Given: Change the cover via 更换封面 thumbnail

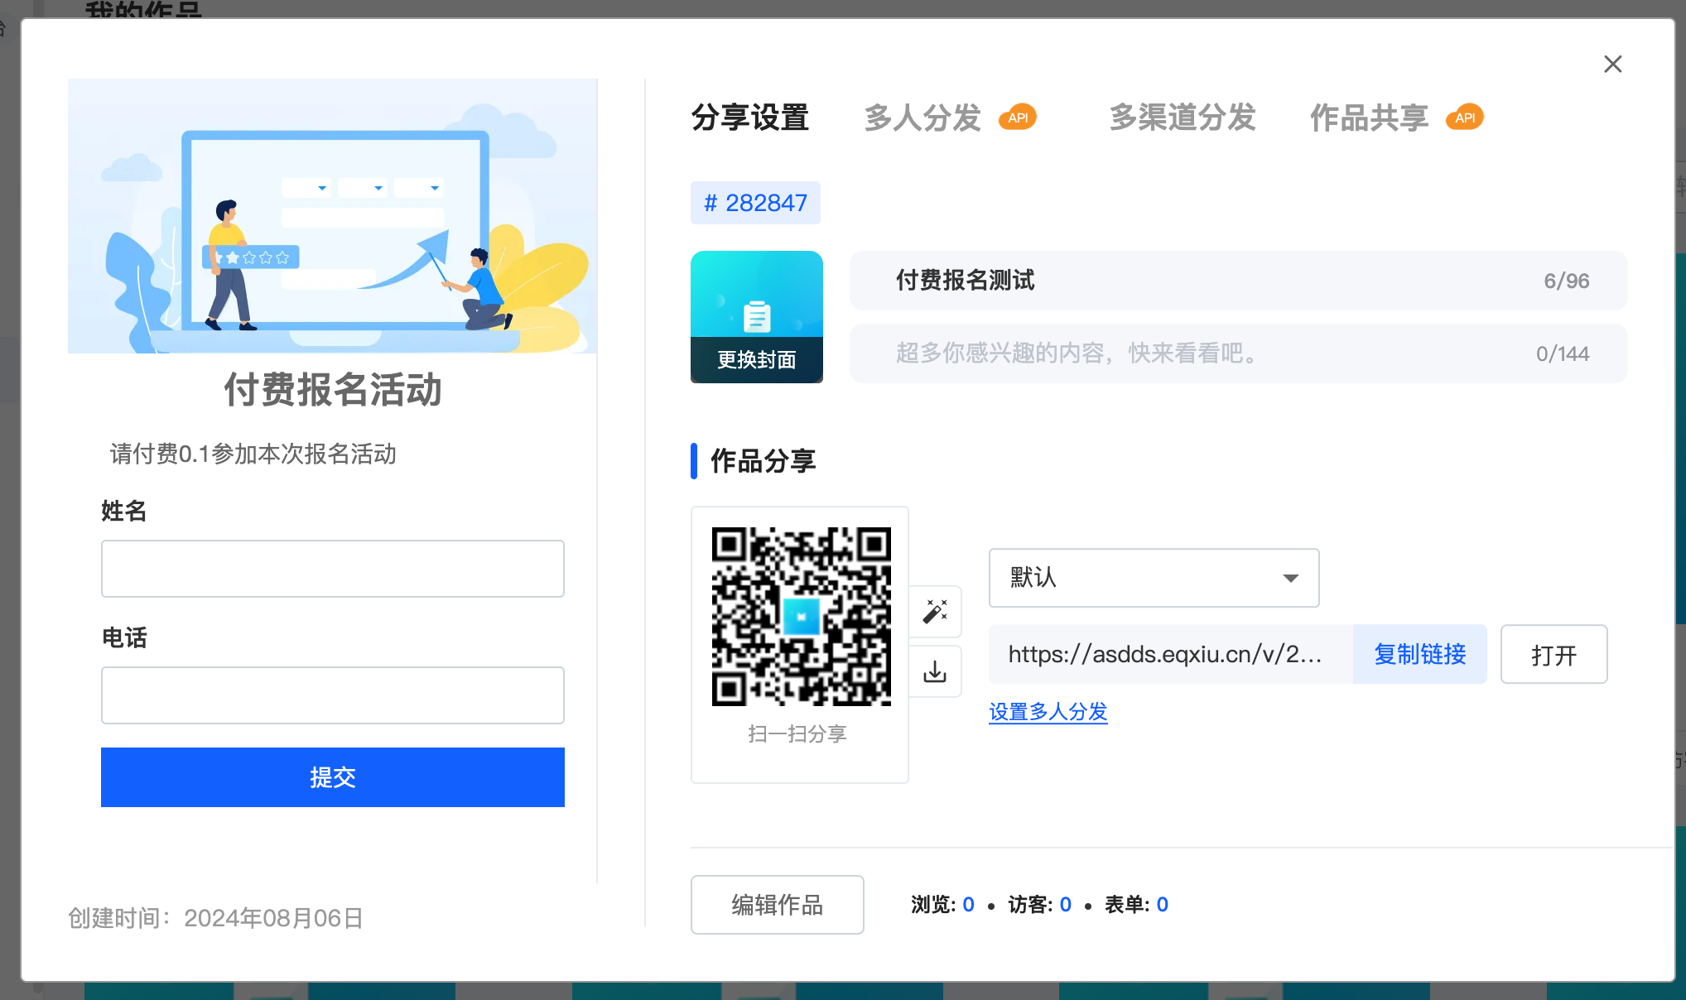Looking at the screenshot, I should 757,317.
